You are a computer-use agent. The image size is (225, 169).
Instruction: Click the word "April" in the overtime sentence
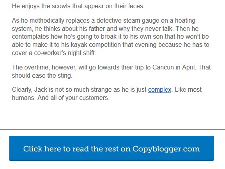tap(189, 68)
